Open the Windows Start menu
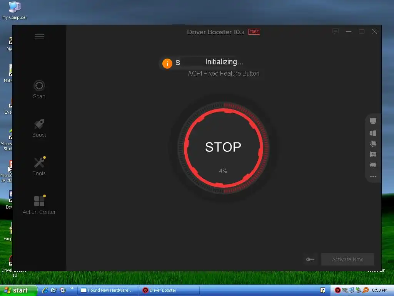 point(18,290)
